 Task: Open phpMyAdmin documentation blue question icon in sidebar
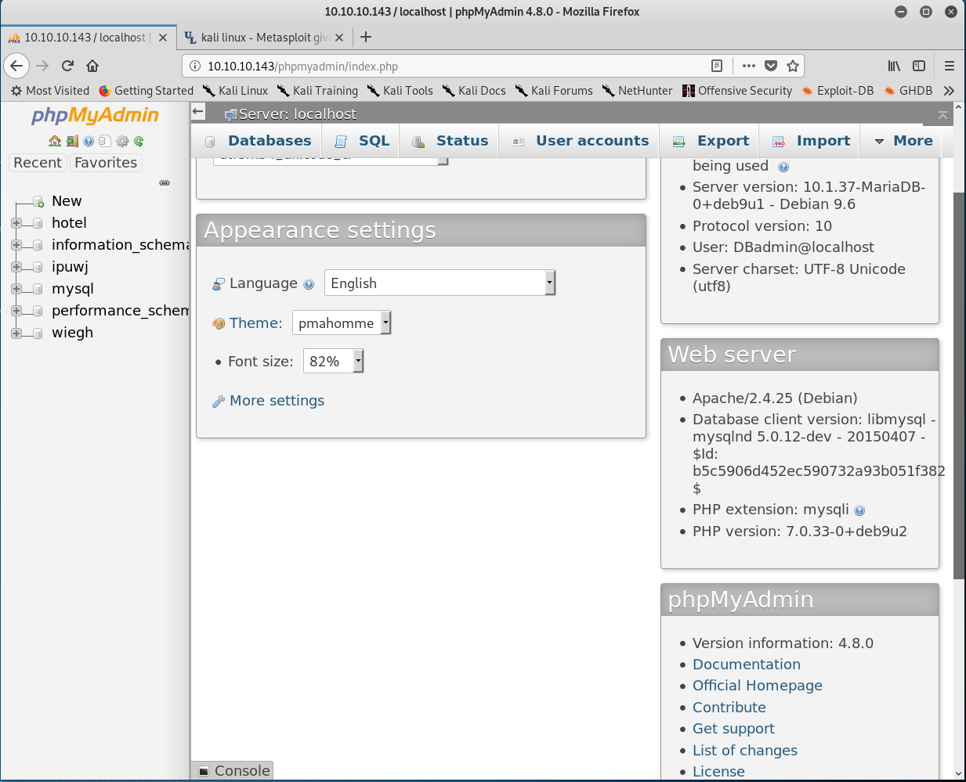[x=89, y=141]
